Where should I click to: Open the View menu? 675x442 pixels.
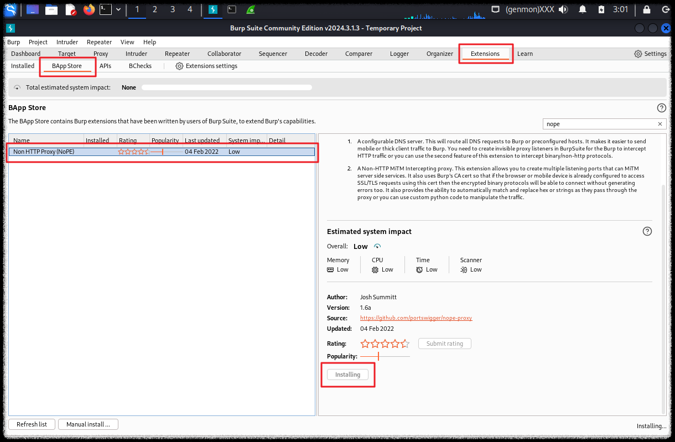click(127, 42)
